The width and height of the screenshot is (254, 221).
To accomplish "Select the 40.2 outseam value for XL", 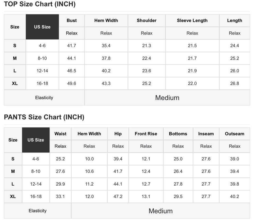I will pos(234,196).
